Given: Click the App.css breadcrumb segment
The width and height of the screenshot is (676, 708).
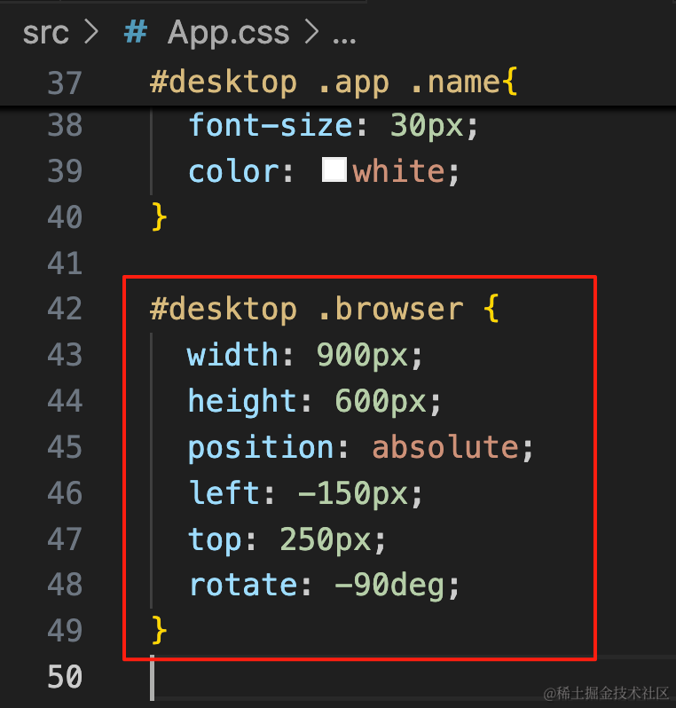Looking at the screenshot, I should pyautogui.click(x=229, y=34).
